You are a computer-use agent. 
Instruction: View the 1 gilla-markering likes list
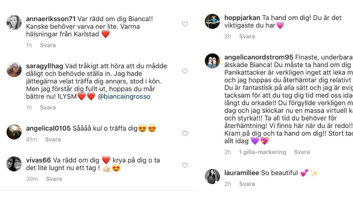point(263,152)
